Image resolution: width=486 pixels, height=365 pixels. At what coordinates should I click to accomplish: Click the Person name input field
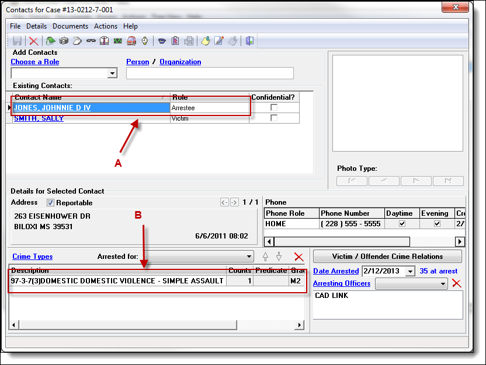(210, 73)
